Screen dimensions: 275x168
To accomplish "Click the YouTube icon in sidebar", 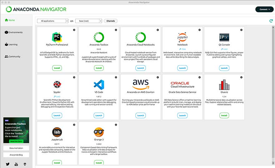I will coord(16,164).
